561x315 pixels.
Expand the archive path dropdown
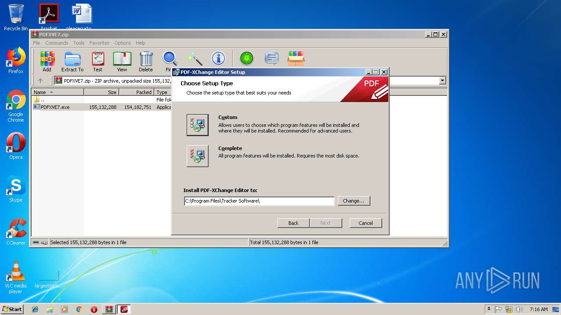pyautogui.click(x=442, y=80)
